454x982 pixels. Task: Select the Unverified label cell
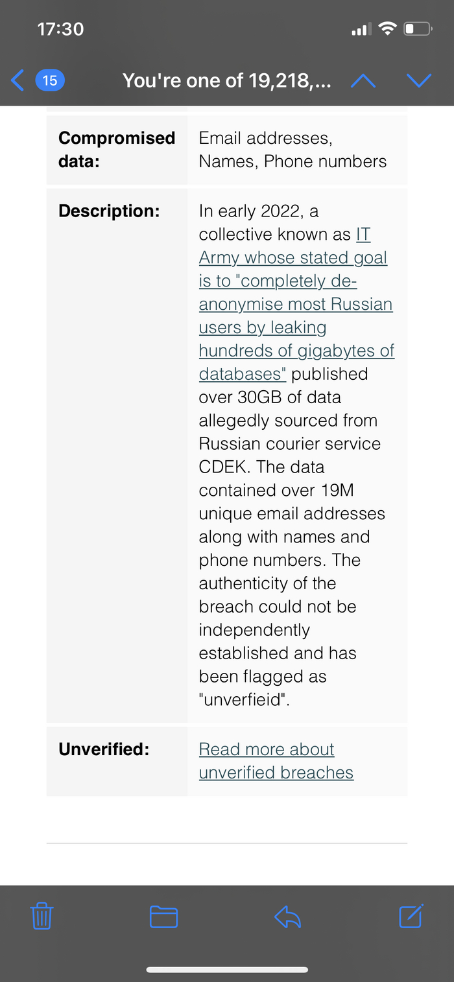(x=104, y=749)
